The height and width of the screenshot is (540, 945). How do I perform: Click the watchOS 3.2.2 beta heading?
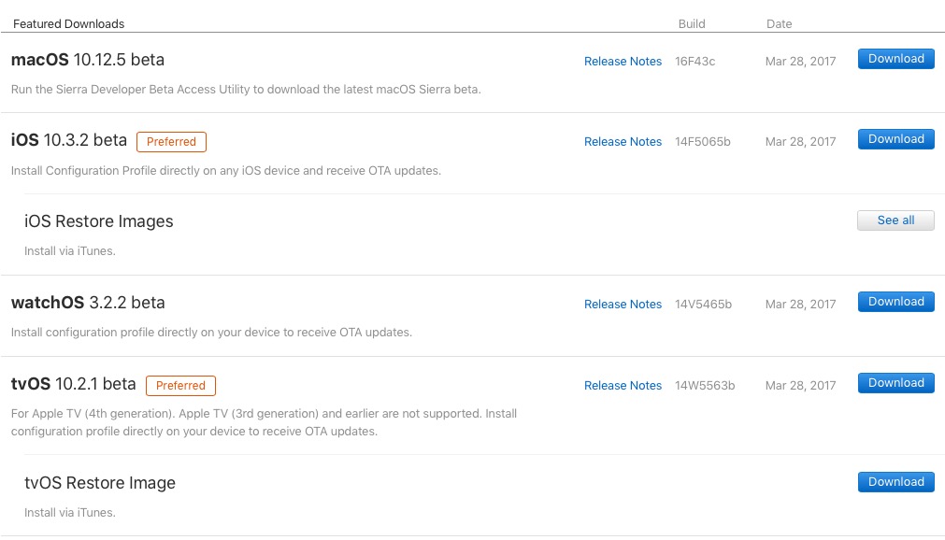(88, 303)
